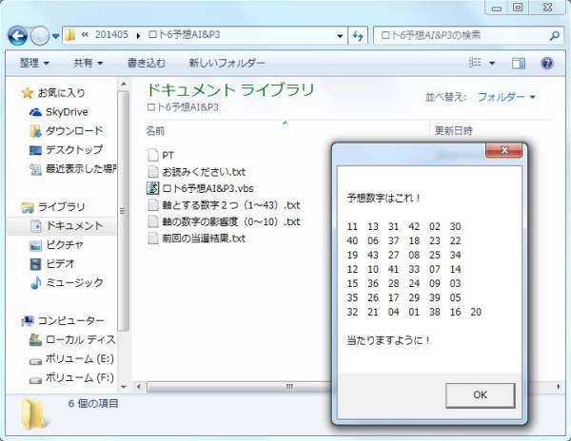Select ピクチャ library in navigation pane

coord(56,245)
